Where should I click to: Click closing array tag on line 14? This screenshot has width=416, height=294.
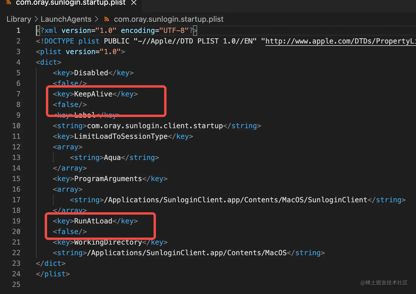pos(70,168)
